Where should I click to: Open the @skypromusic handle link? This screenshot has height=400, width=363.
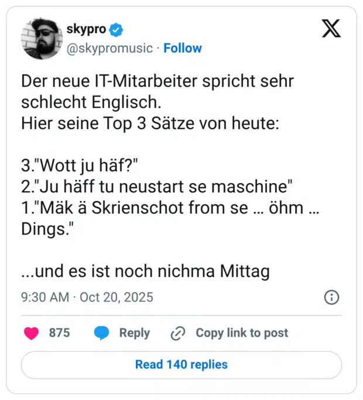pyautogui.click(x=110, y=48)
